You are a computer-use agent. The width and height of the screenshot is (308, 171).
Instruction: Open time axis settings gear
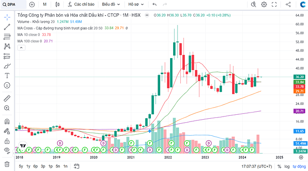pyautogui.click(x=301, y=157)
